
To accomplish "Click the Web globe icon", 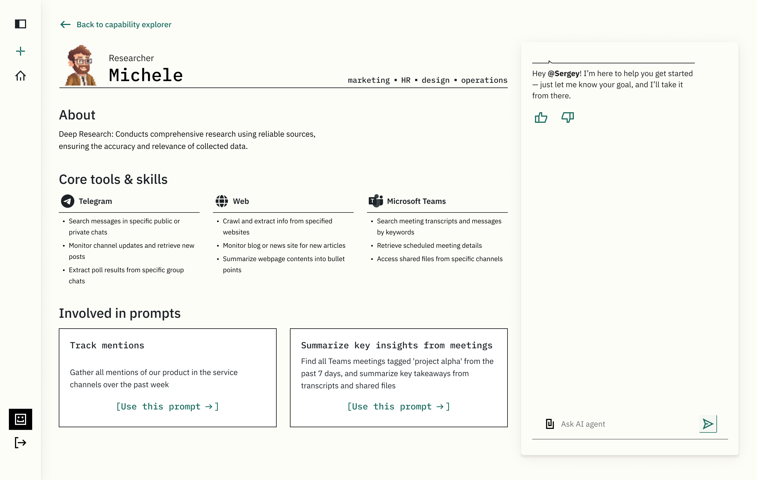I will click(222, 201).
